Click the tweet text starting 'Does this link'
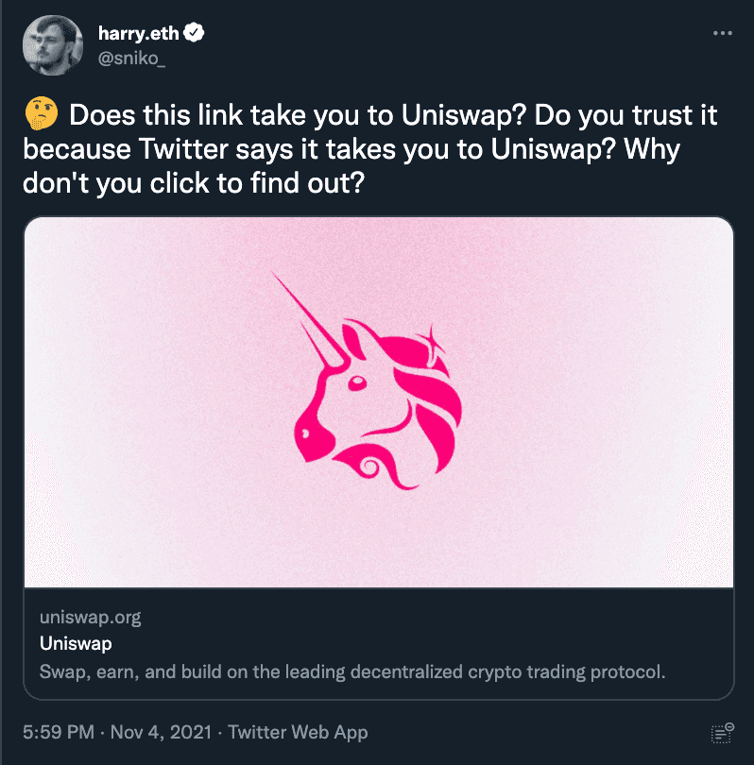The height and width of the screenshot is (765, 754). click(371, 148)
